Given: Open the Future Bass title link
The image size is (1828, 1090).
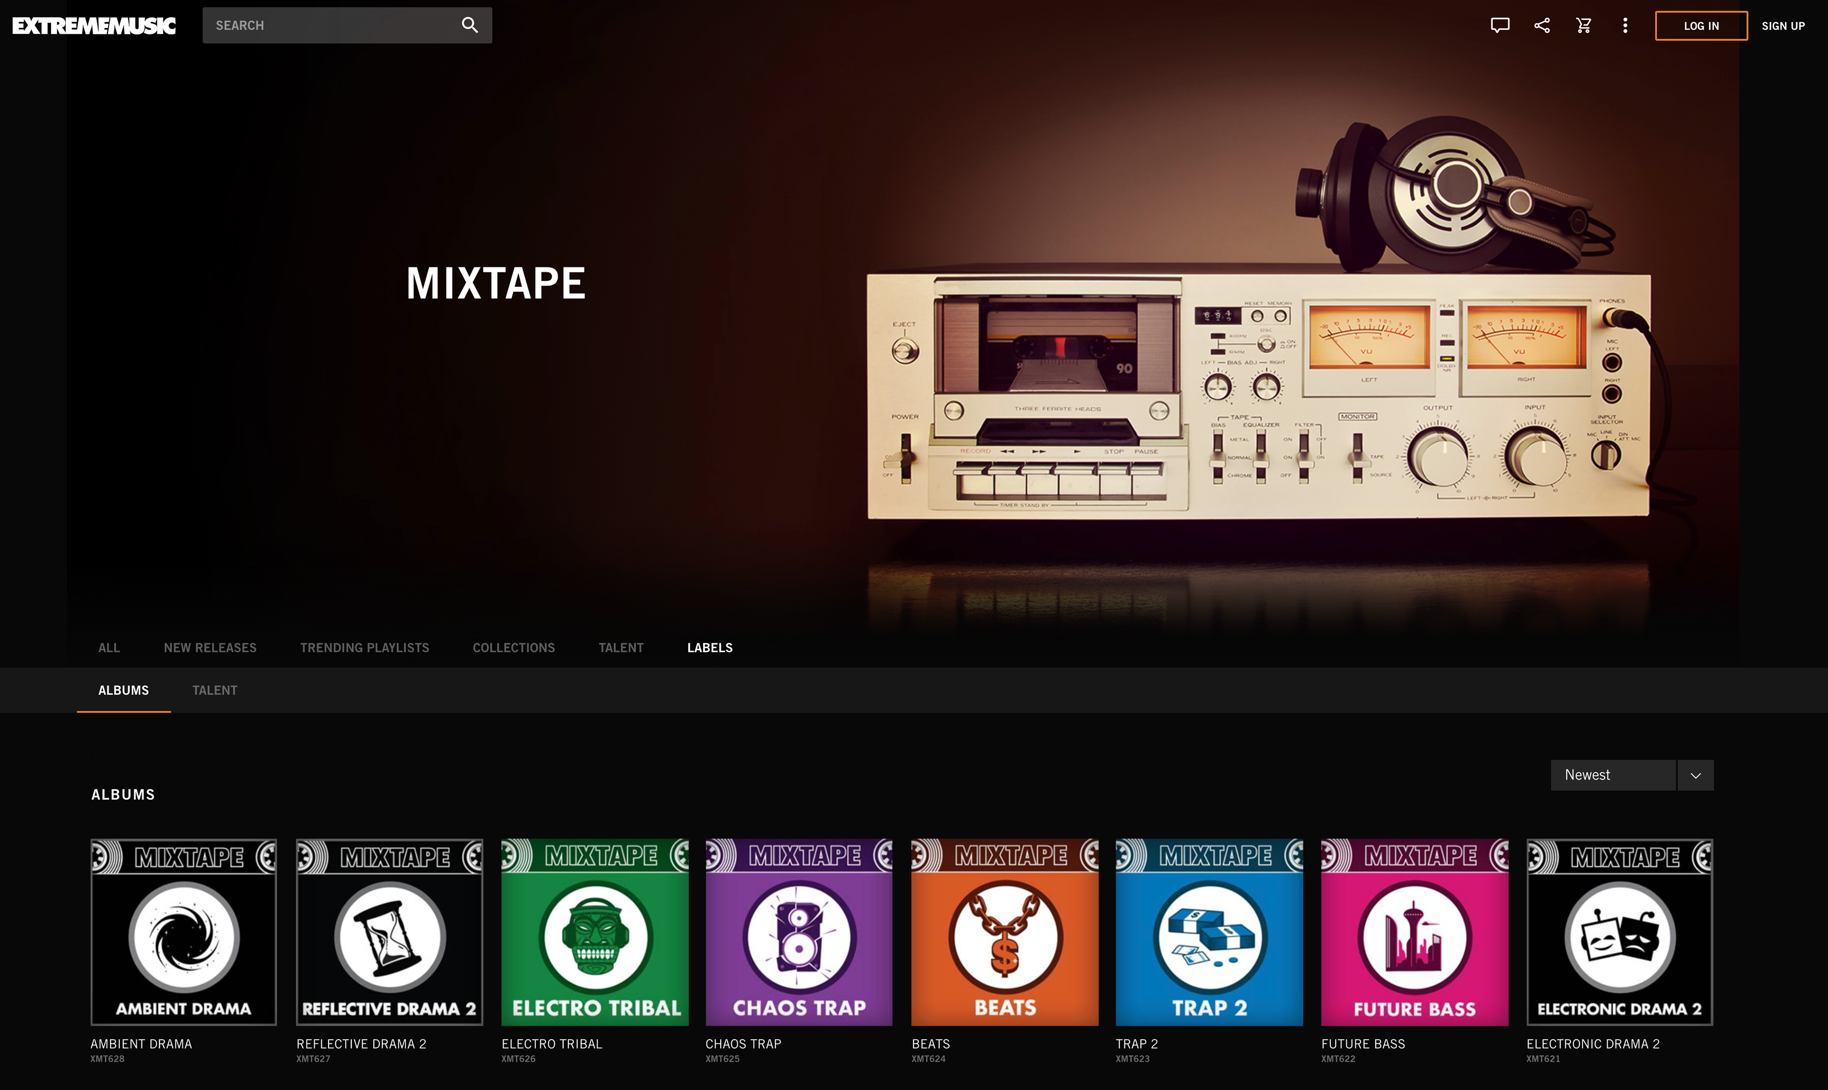Looking at the screenshot, I should 1363,1044.
